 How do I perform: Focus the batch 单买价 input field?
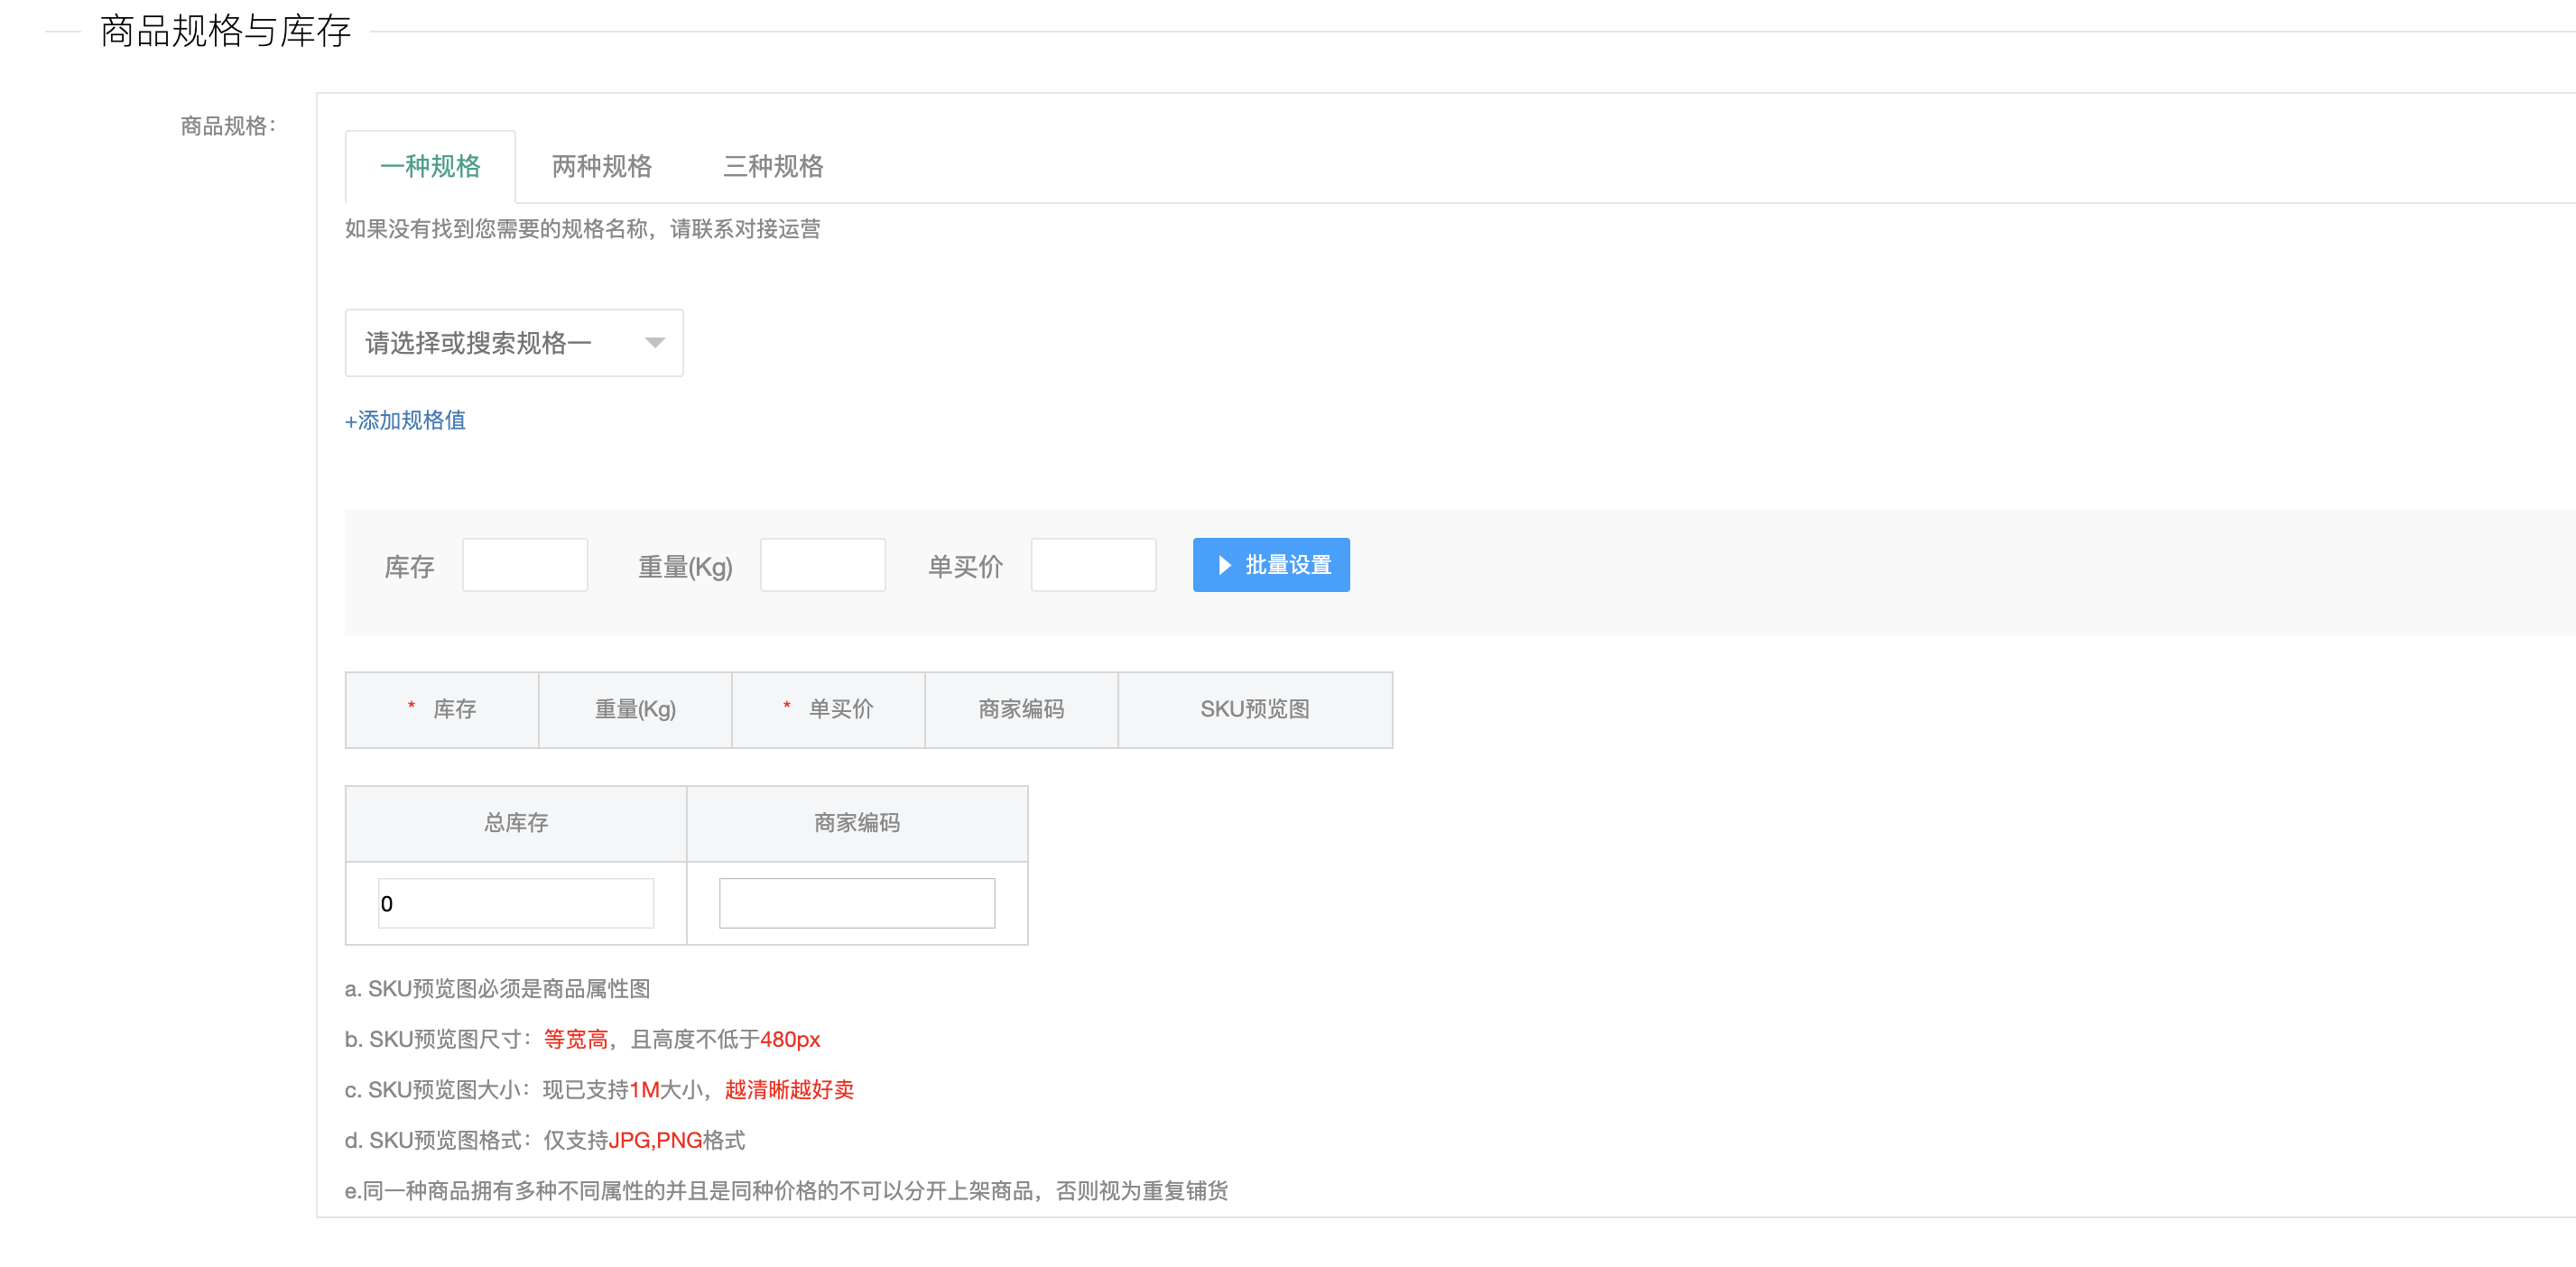[x=1094, y=565]
